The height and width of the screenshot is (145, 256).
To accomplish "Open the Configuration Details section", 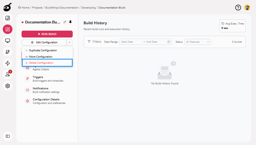I will 47,101.
